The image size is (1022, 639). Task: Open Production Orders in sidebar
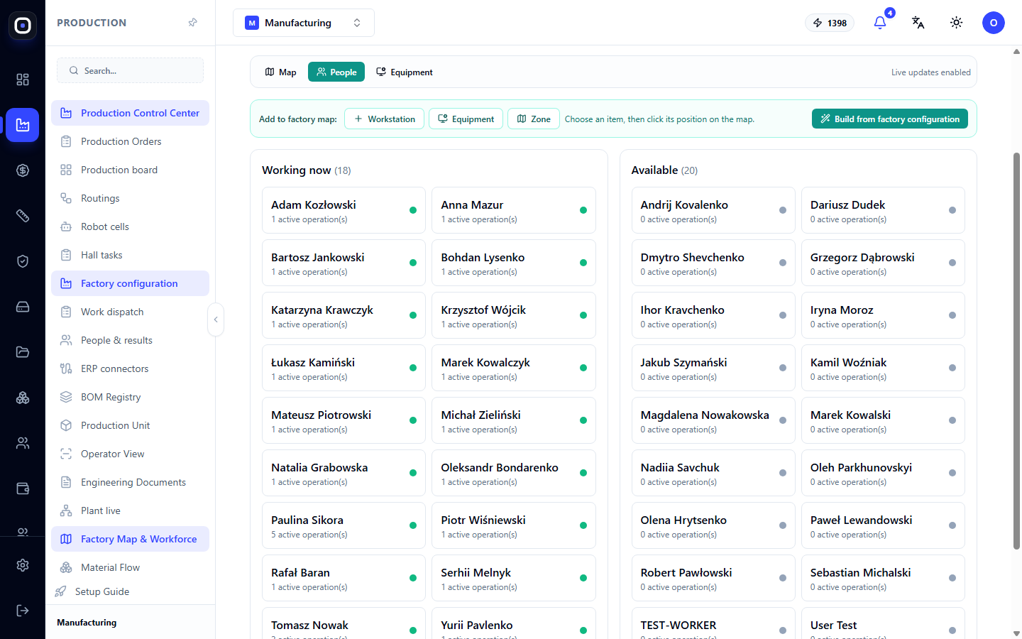tap(131, 141)
